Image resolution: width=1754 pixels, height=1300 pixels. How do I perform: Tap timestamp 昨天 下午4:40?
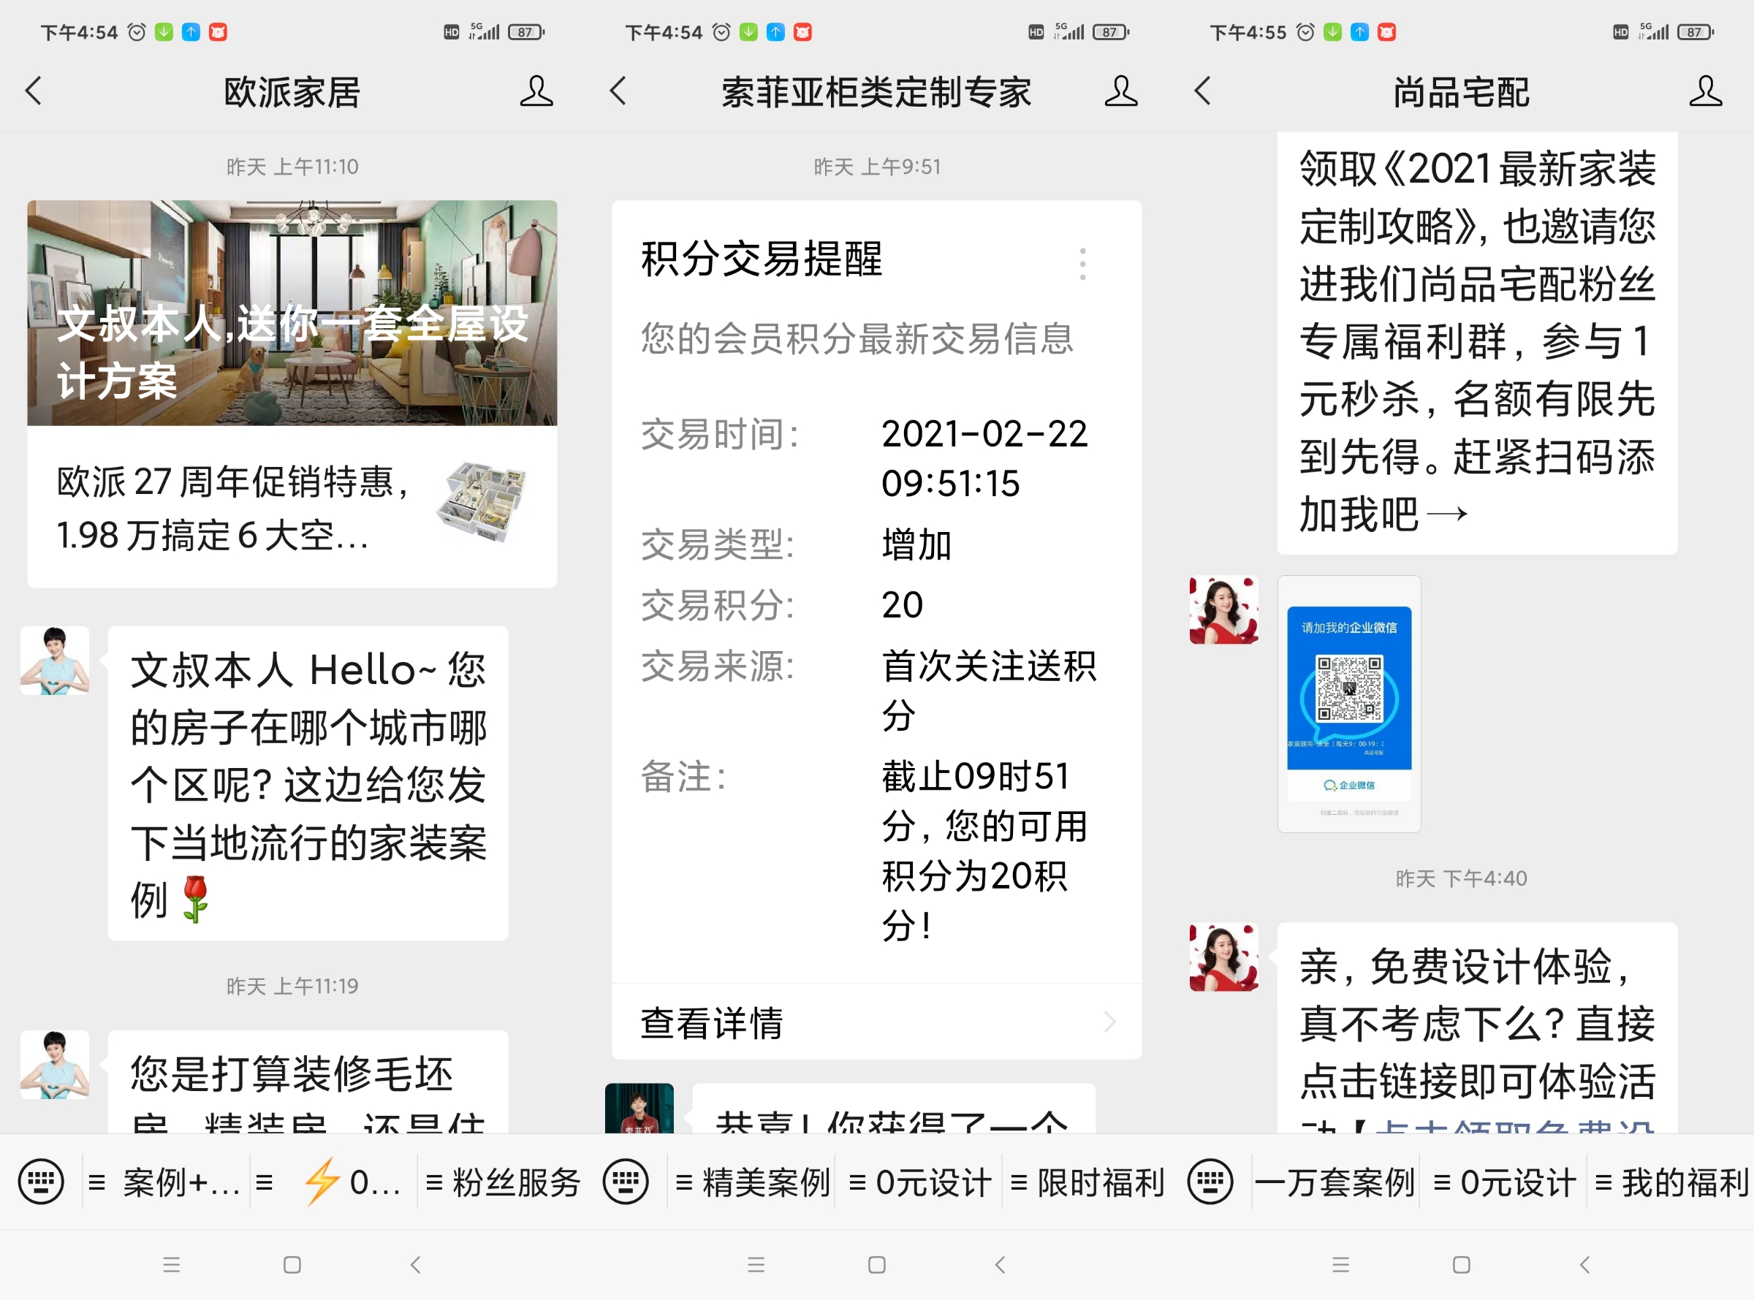point(1461,878)
